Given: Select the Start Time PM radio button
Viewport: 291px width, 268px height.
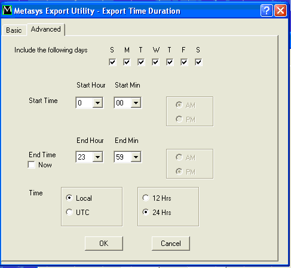Looking at the screenshot, I should [x=179, y=119].
